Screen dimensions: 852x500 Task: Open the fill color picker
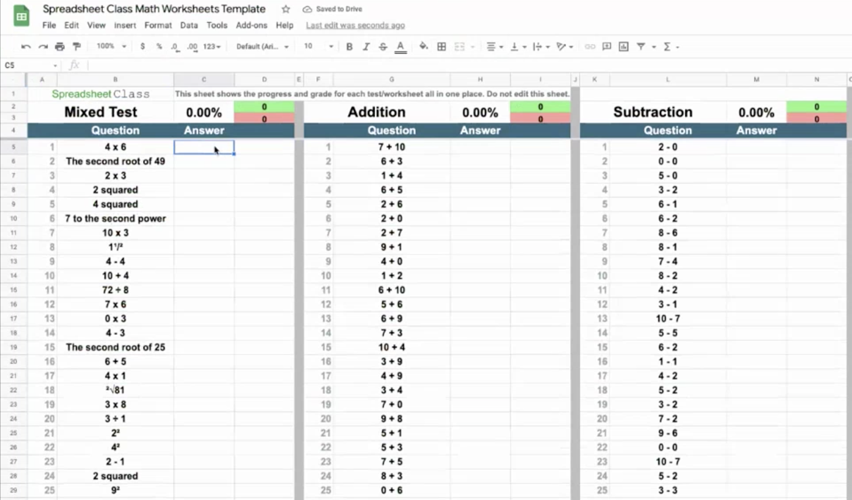(x=423, y=46)
